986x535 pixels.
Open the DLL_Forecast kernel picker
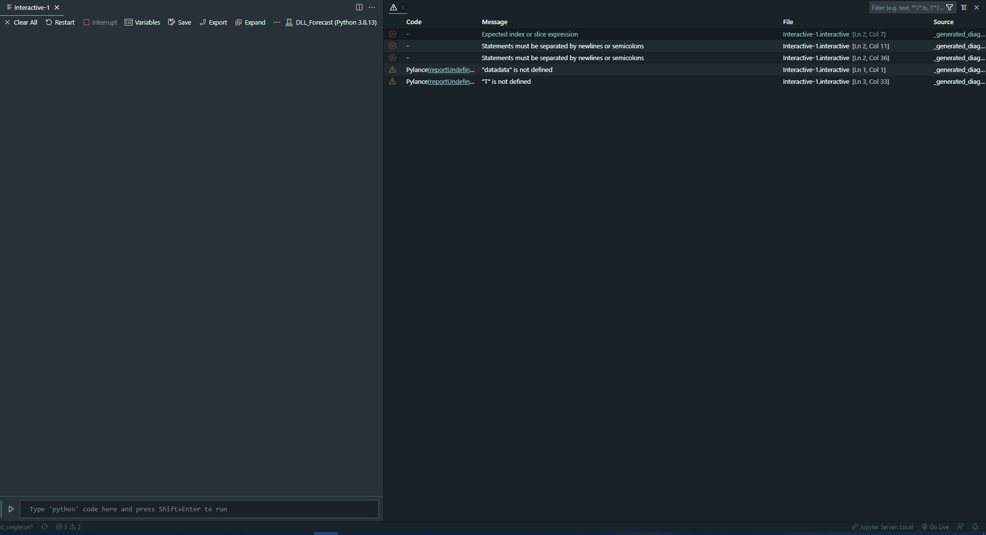pos(331,22)
